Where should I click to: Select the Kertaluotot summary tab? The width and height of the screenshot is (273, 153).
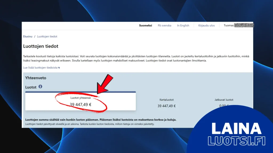click(x=167, y=100)
